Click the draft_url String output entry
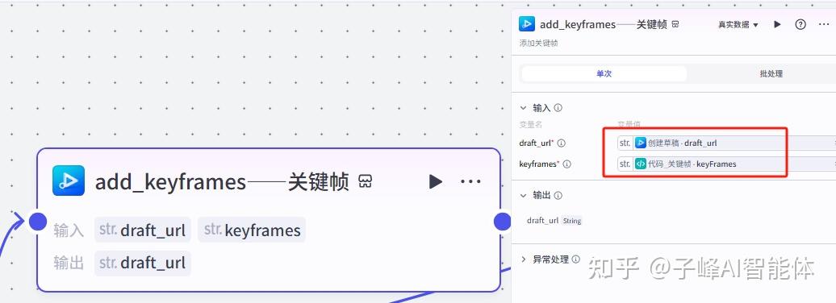 coord(554,221)
